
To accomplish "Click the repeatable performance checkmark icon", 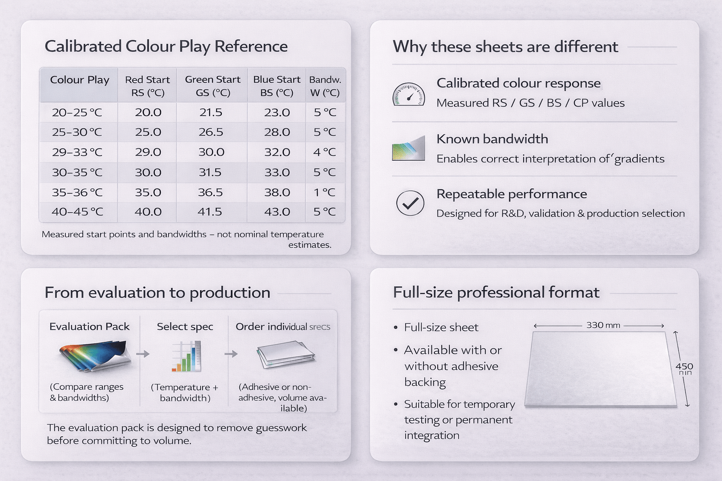I will pyautogui.click(x=410, y=203).
